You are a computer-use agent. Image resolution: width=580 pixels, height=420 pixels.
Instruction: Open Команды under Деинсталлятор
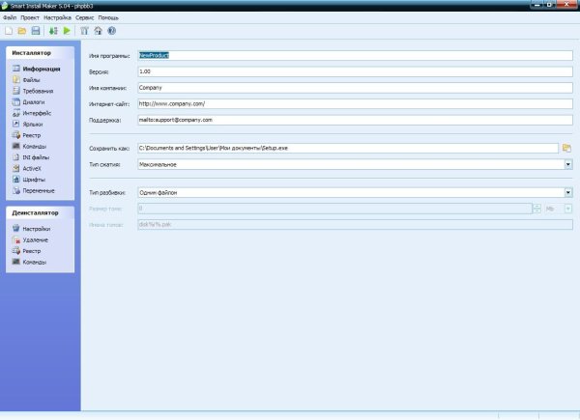(x=29, y=262)
